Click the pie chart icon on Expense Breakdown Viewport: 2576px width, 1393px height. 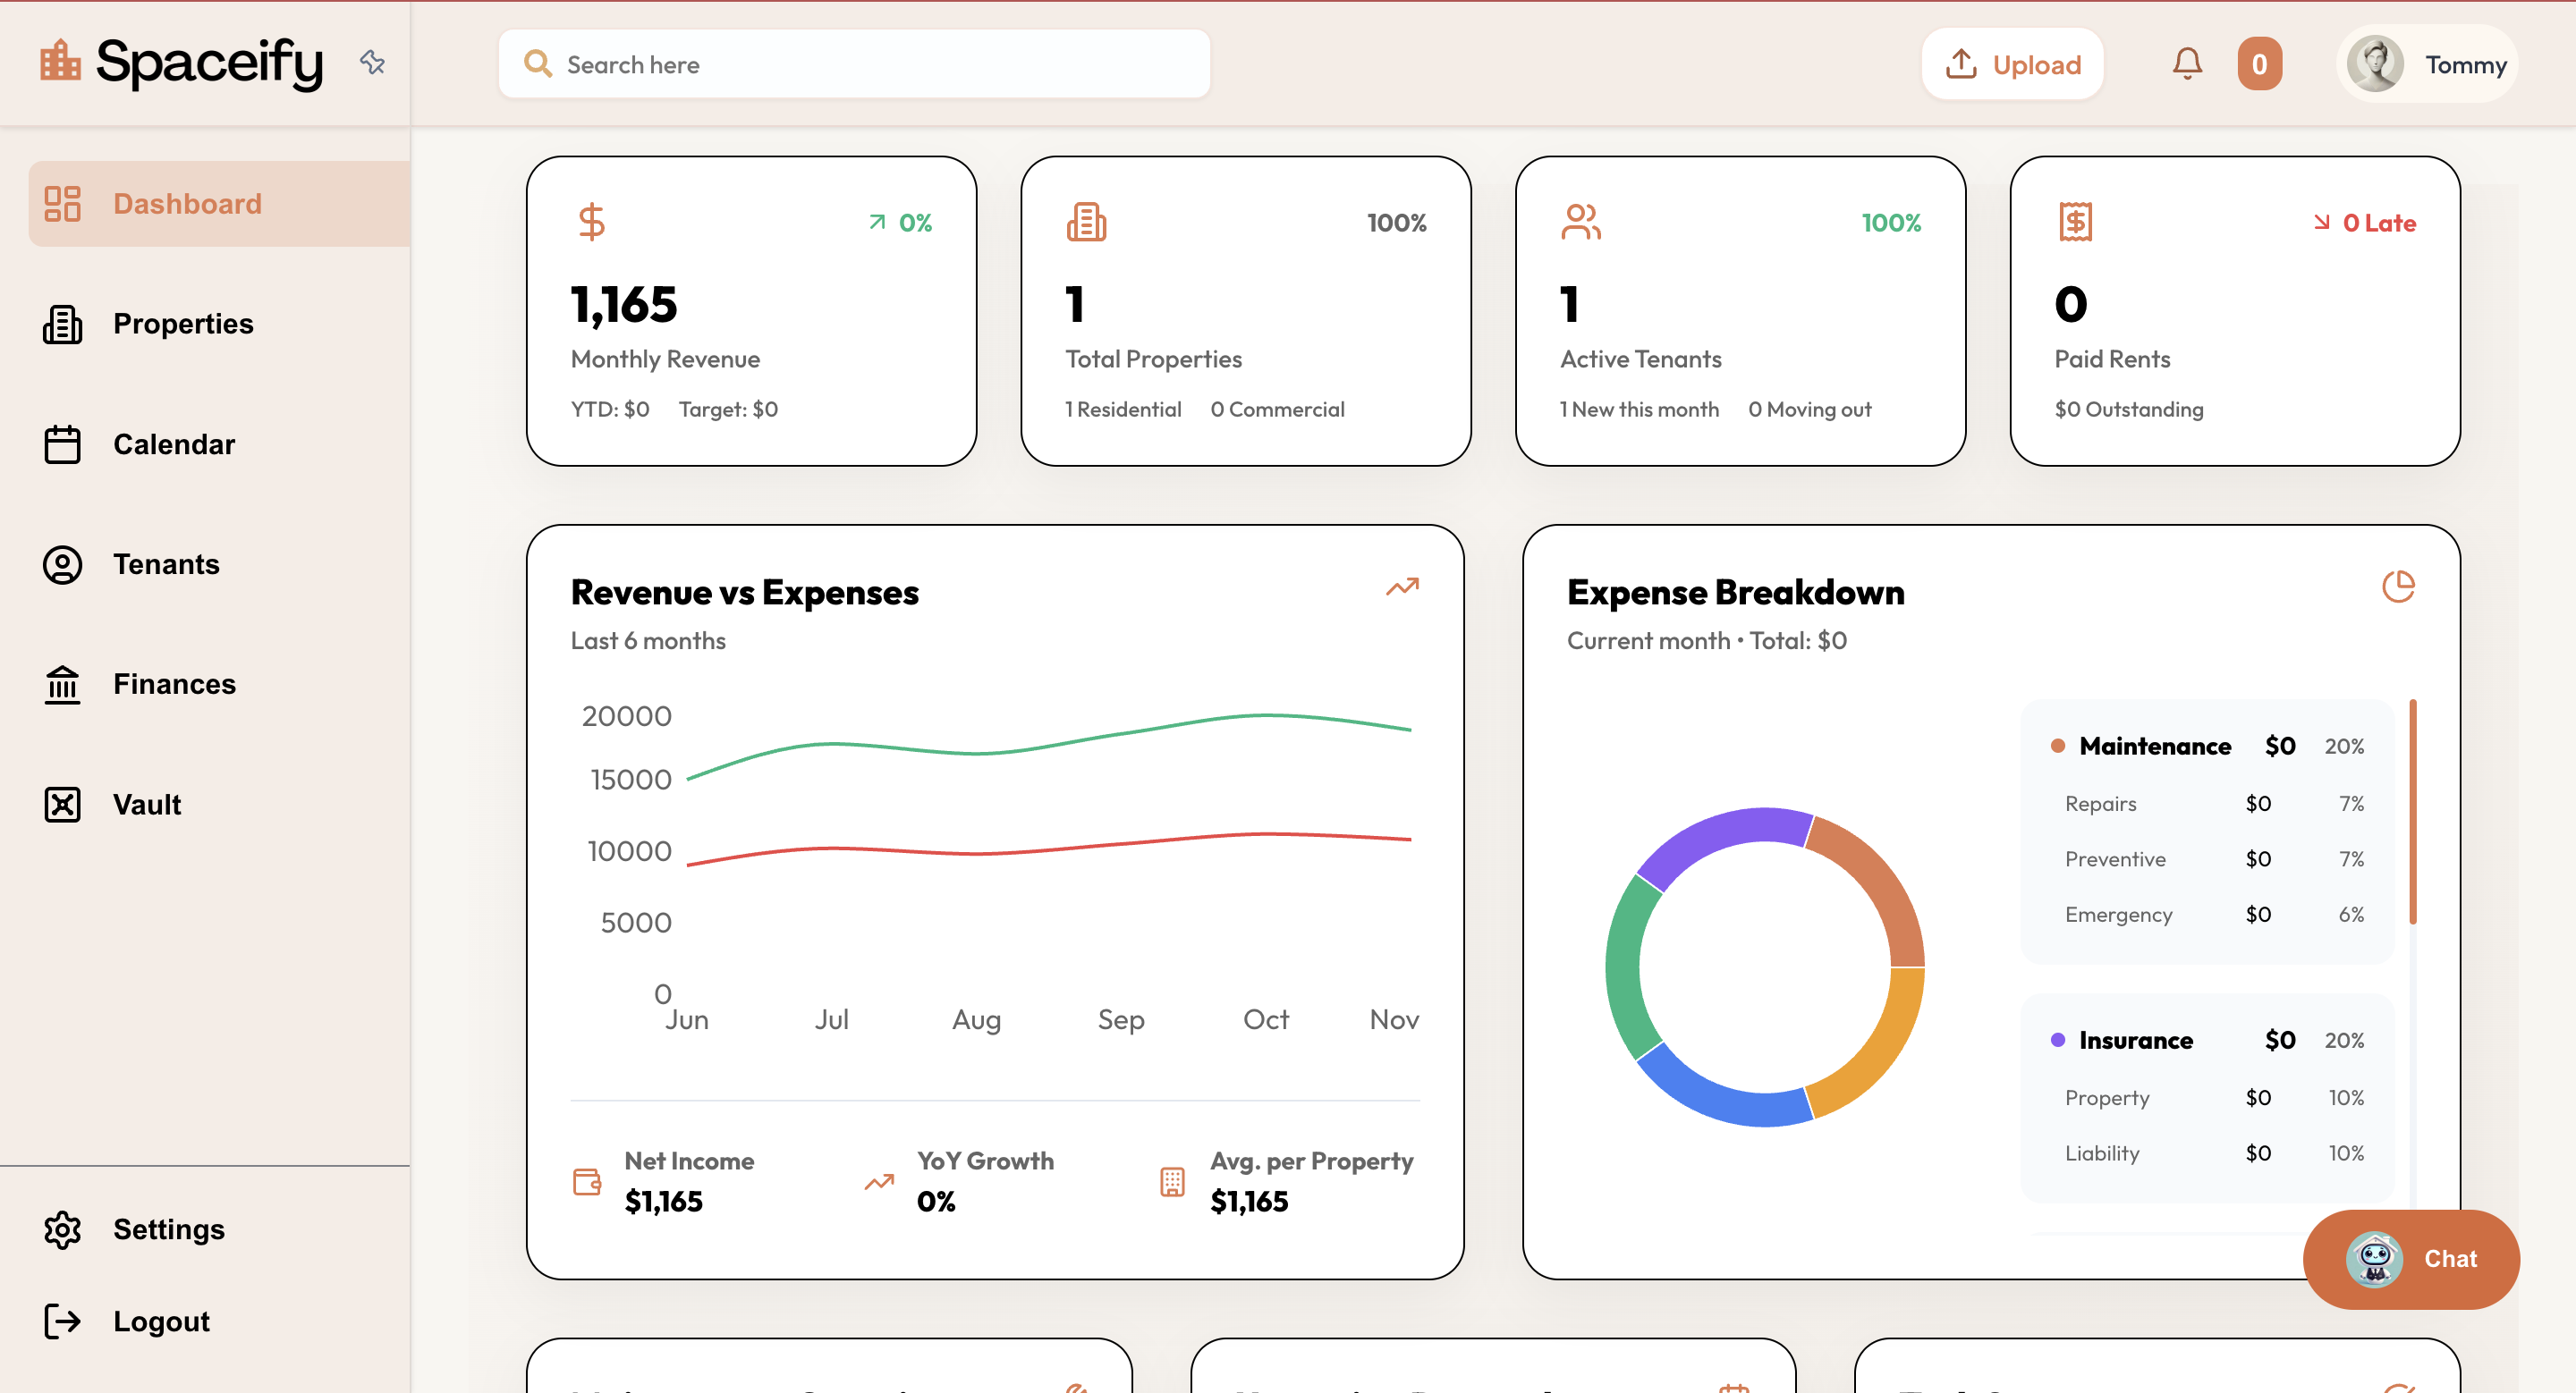[x=2399, y=587]
